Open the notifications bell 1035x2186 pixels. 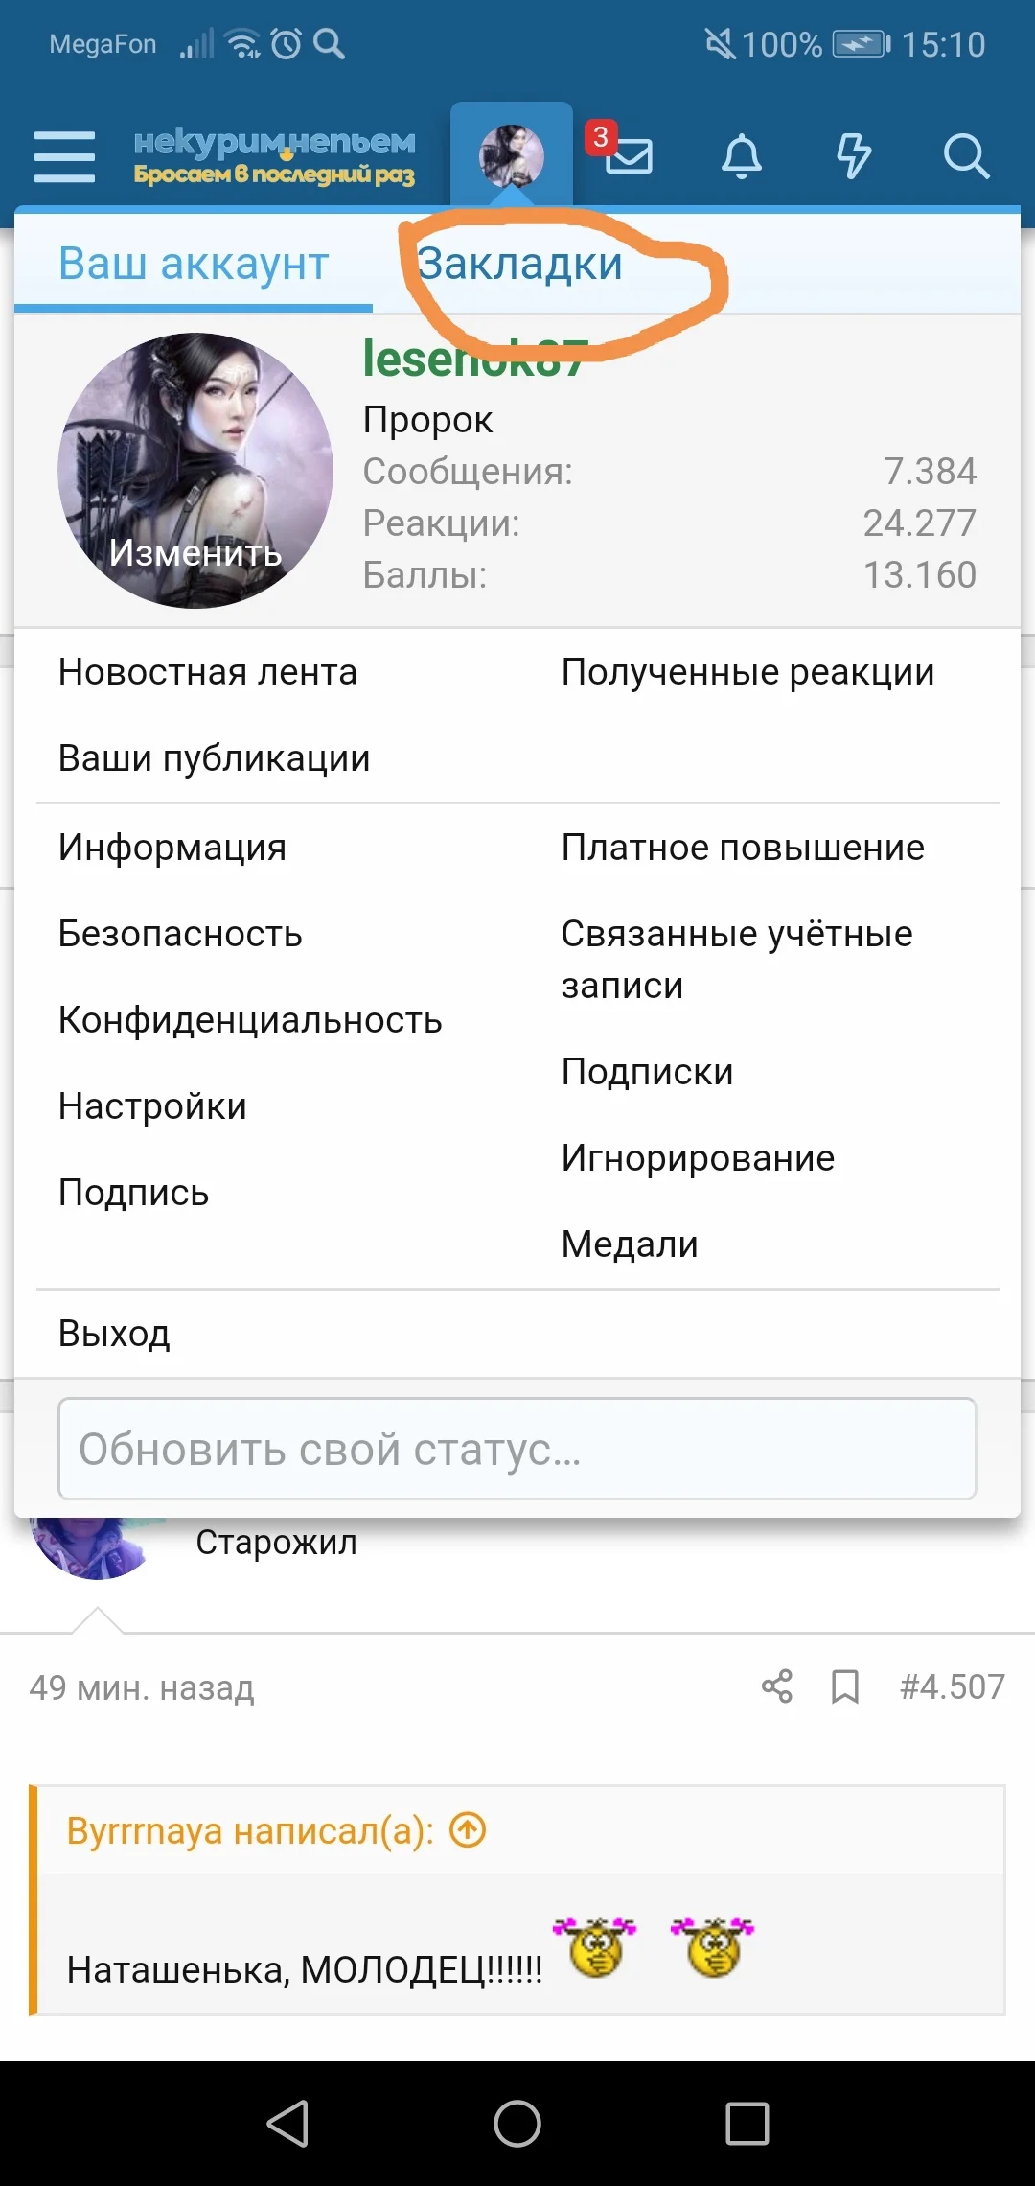(741, 156)
